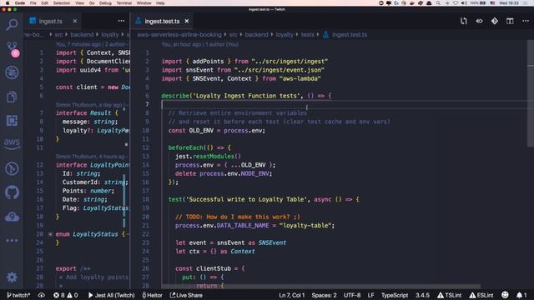
Task: Open the backend breadcrumb in right editor
Action: tap(256, 35)
